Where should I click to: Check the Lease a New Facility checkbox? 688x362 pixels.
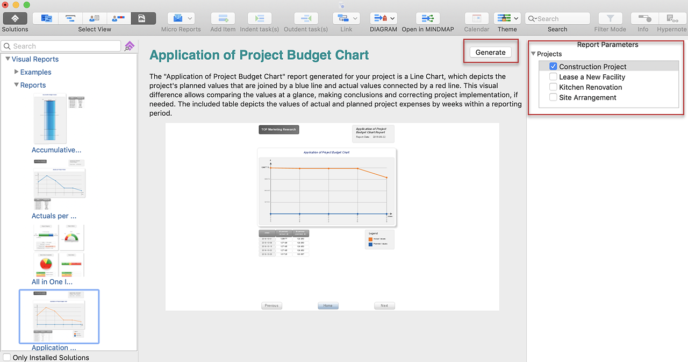[x=553, y=76]
